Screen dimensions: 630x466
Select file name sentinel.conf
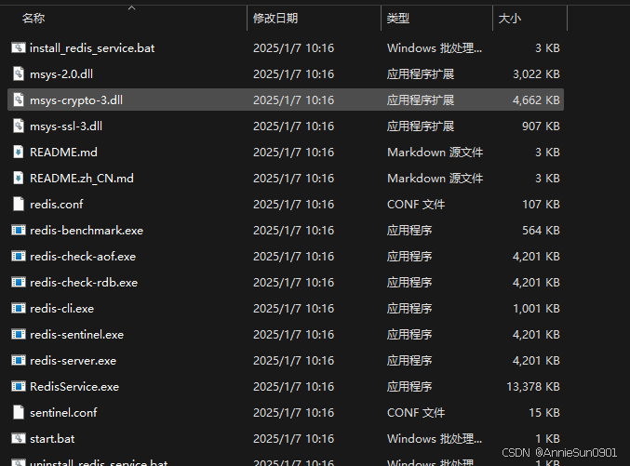[63, 413]
